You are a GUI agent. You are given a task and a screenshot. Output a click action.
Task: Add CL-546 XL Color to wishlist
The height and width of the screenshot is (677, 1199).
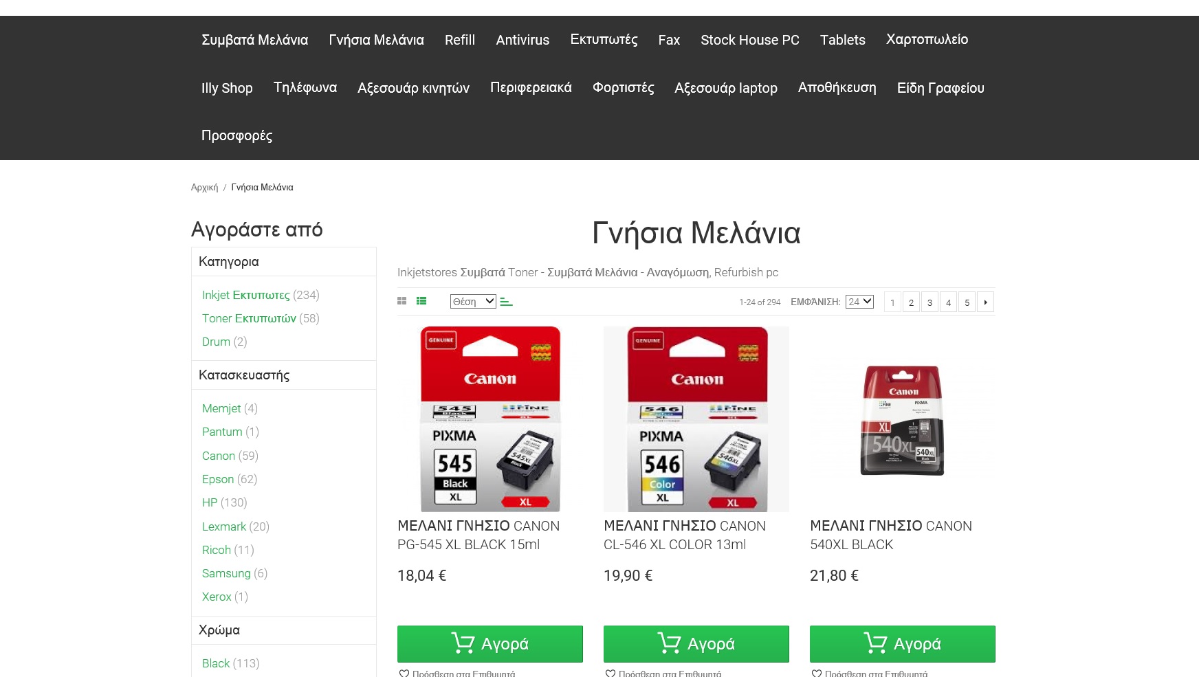click(x=663, y=674)
